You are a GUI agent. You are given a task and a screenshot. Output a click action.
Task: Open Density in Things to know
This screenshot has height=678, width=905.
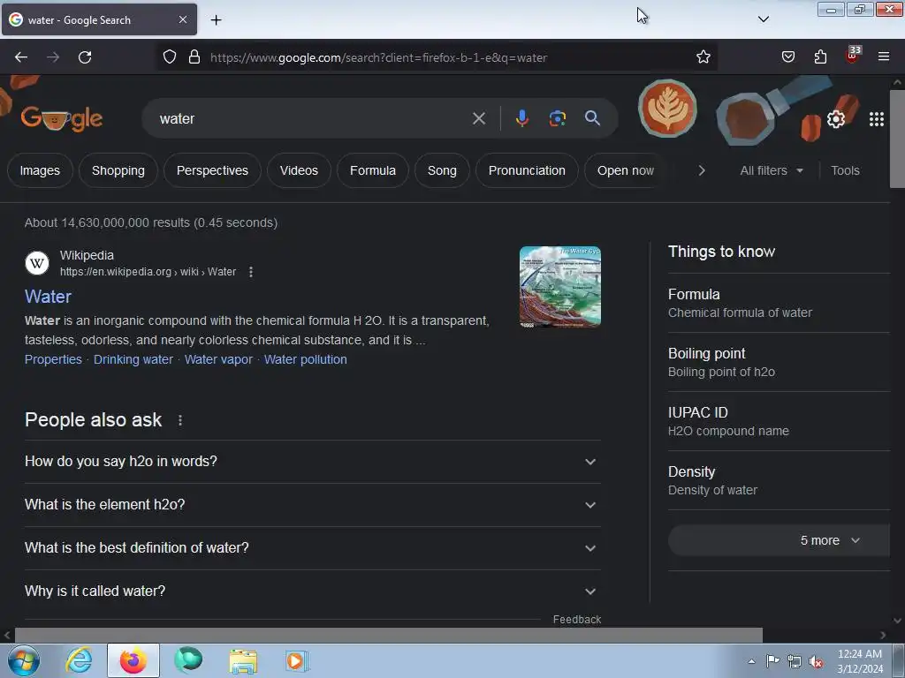[779, 481]
